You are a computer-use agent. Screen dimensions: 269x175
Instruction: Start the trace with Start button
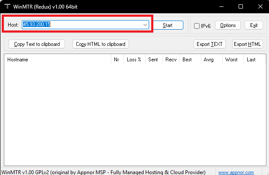pyautogui.click(x=168, y=25)
